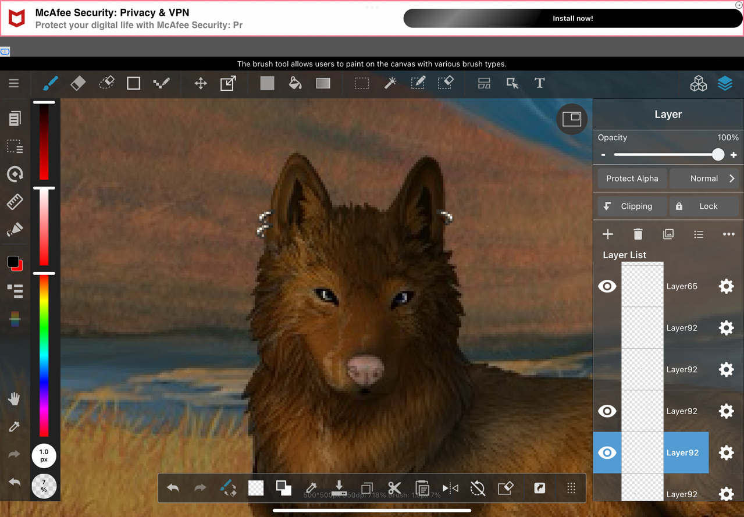Reset canvas rotation from bottom bar
This screenshot has height=517, width=744.
478,488
